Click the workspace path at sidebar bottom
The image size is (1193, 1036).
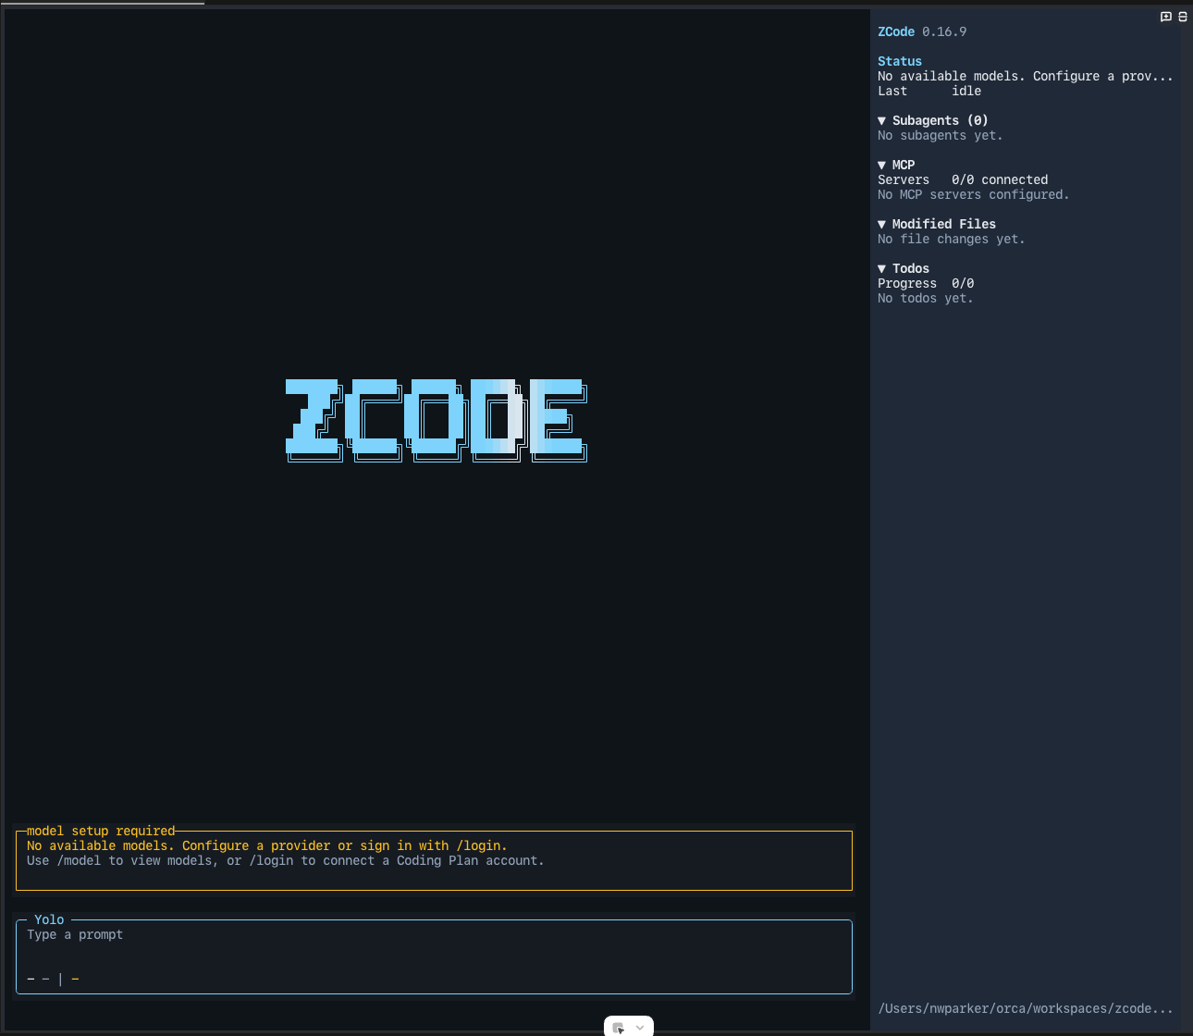pos(1026,1008)
